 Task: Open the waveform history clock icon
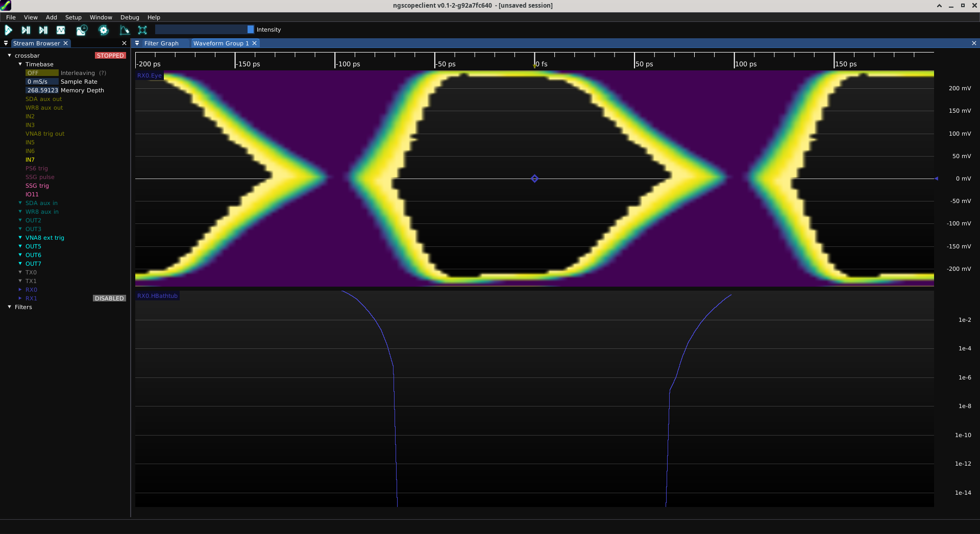pos(82,30)
